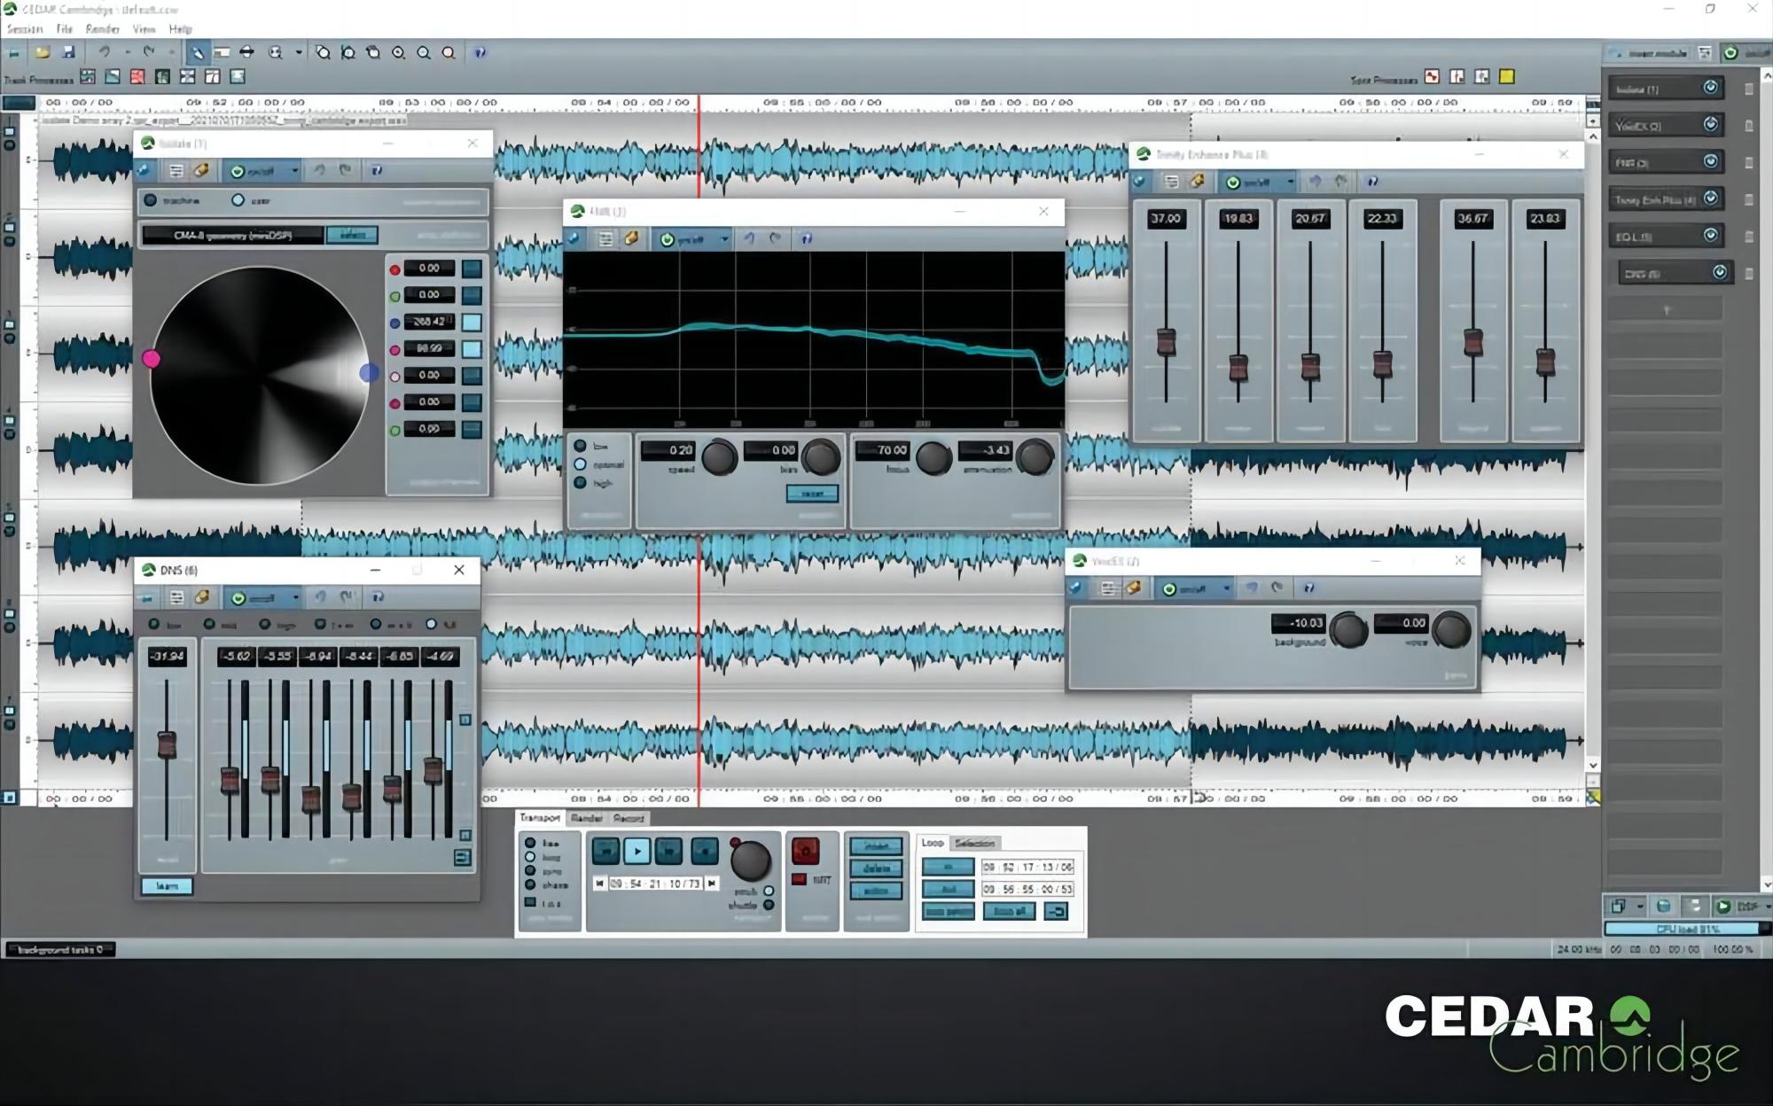This screenshot has width=1773, height=1106.
Task: Click the 'loop all' button in Loop panel
Action: tap(1009, 911)
